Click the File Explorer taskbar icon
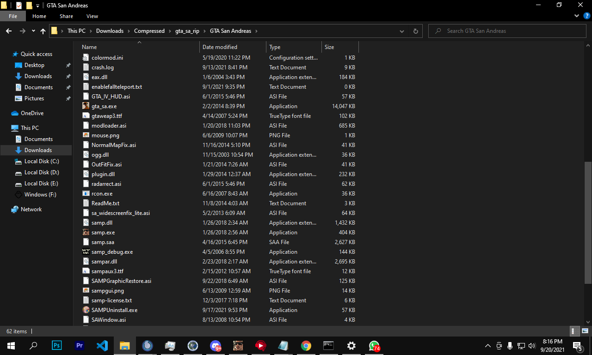Image resolution: width=592 pixels, height=355 pixels. (x=125, y=345)
